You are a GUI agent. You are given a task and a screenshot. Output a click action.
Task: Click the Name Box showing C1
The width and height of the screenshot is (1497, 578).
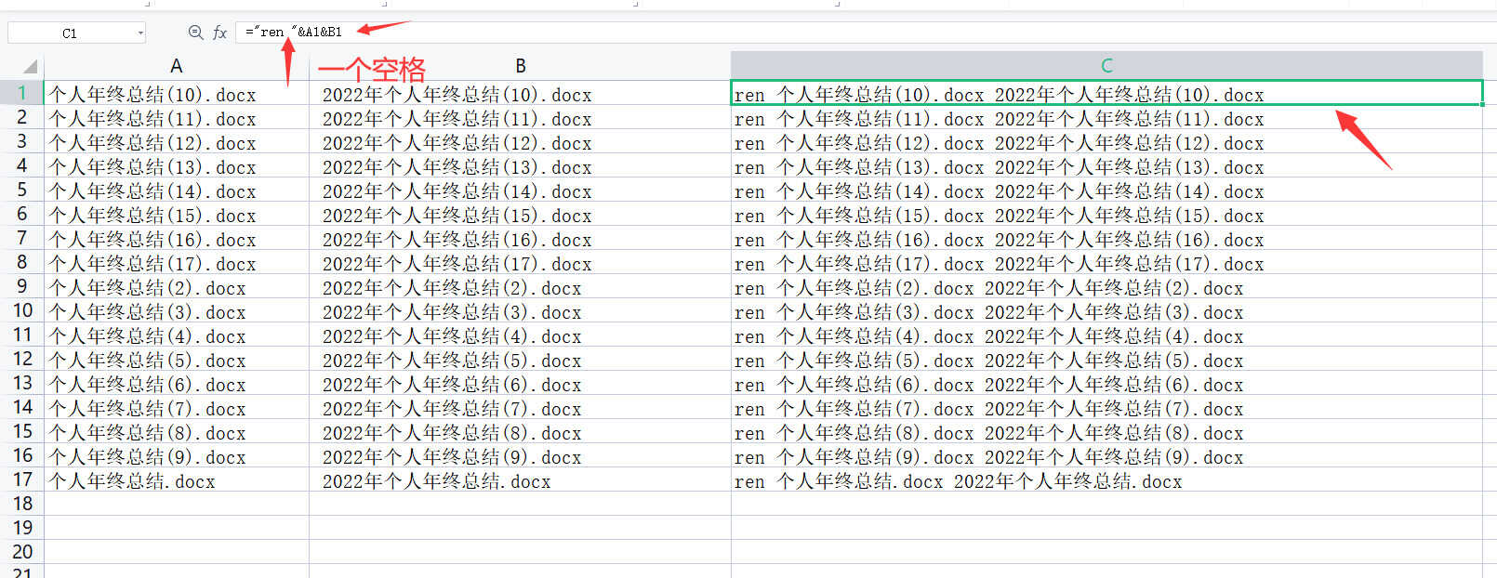pos(70,33)
